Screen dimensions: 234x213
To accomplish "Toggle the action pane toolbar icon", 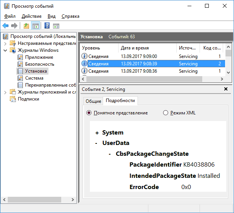I will pos(56,26).
